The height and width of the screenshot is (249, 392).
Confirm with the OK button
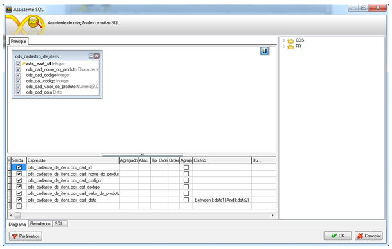(337, 236)
